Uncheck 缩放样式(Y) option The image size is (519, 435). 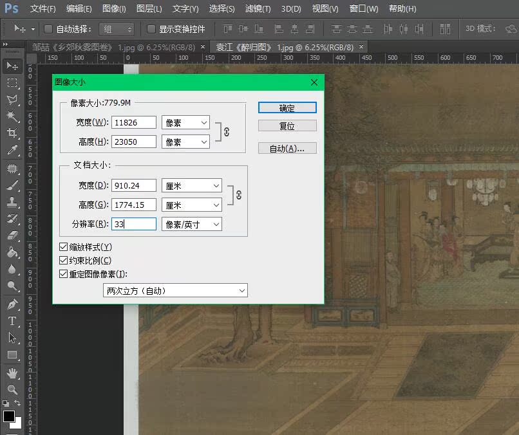tap(63, 246)
